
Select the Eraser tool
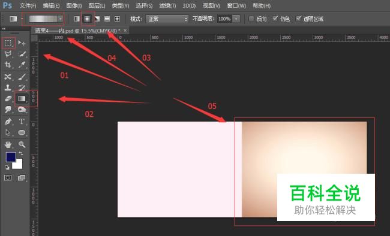[8, 99]
